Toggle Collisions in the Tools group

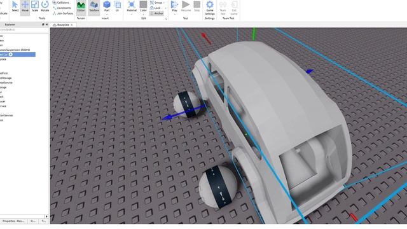click(61, 3)
